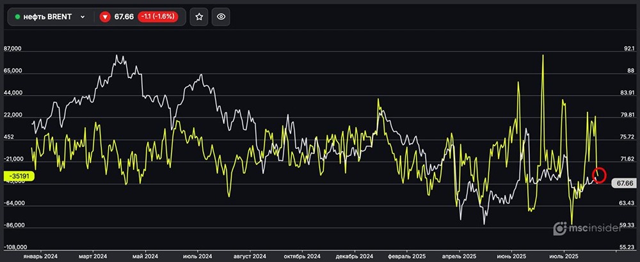Click the 44,000 left axis value
640x262 pixels.
[12, 93]
